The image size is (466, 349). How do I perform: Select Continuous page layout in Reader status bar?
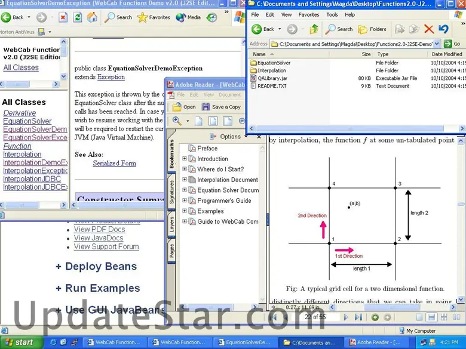coord(431,317)
